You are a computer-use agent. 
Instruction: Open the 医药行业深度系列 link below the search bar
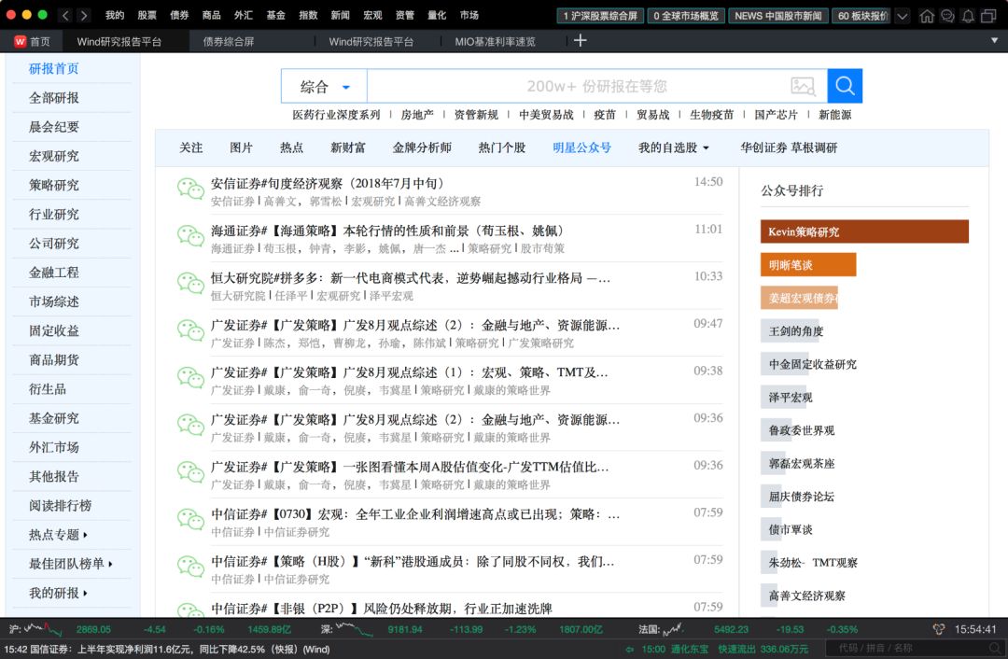coord(335,113)
